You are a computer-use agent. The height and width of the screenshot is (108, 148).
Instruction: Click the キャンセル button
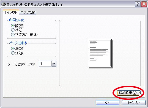coord(134,103)
